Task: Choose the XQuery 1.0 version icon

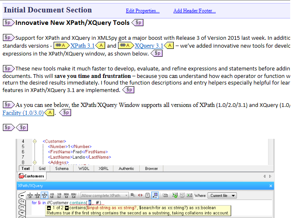Action: pyautogui.click(x=52, y=195)
